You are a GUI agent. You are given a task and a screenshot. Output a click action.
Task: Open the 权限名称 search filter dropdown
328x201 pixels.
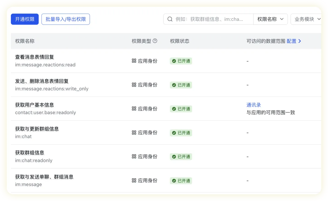(270, 19)
